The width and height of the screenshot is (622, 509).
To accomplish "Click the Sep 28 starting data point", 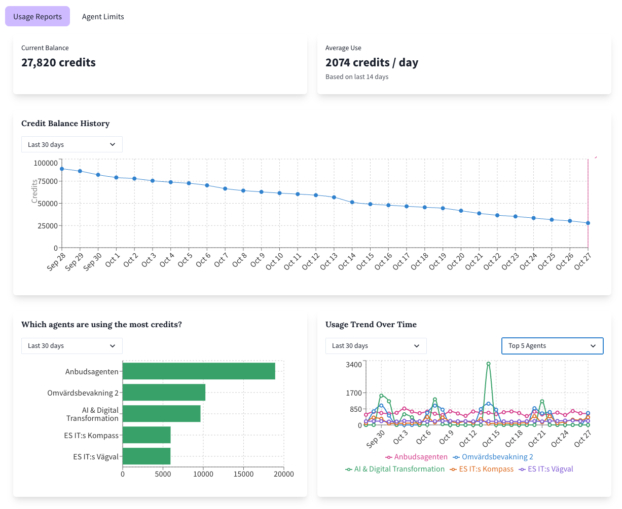I will point(60,169).
